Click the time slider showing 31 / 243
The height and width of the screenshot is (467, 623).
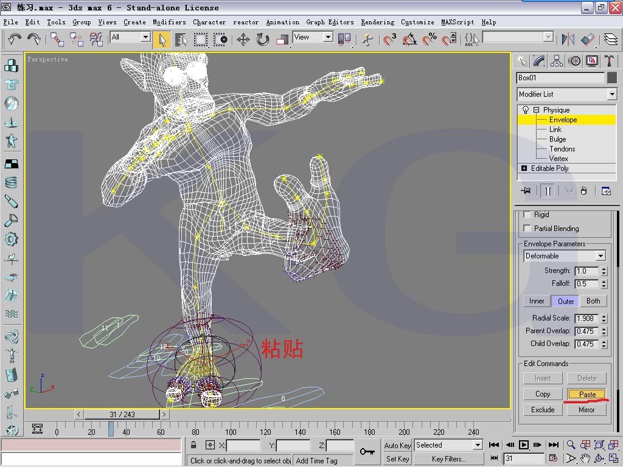coord(122,415)
